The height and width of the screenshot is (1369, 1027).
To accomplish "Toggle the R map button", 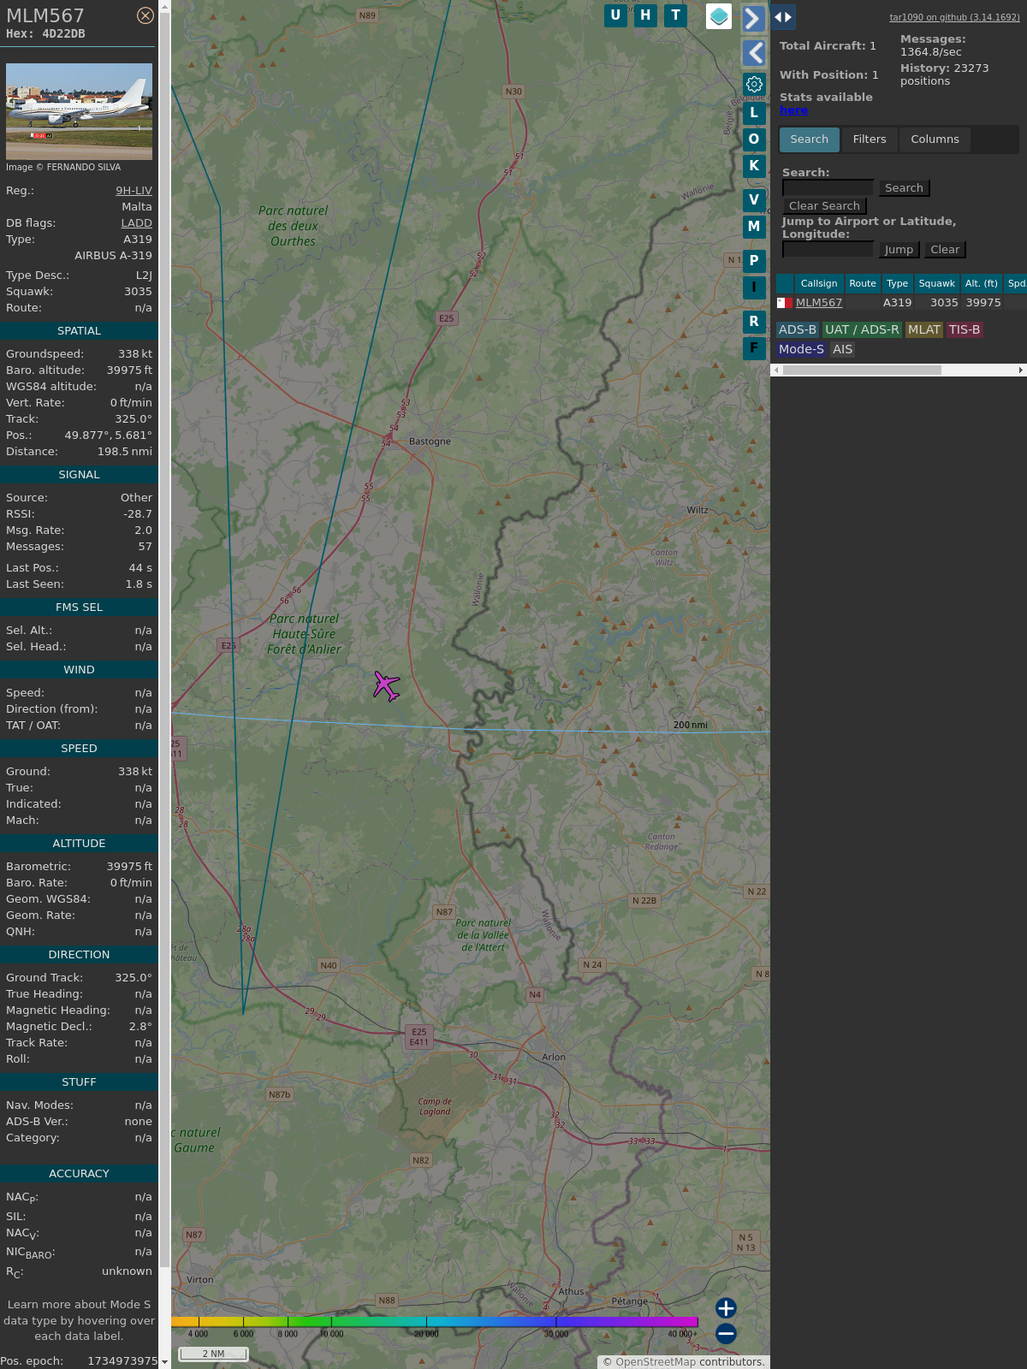I will (x=754, y=322).
